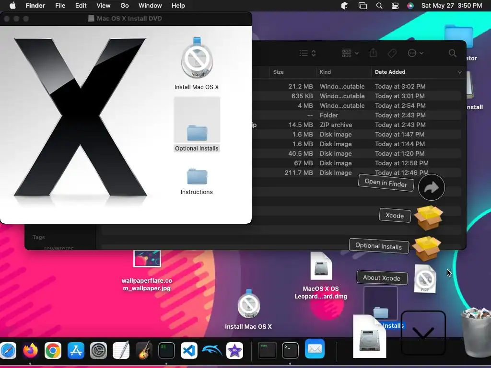491x368 pixels.
Task: Open Control Center in menu bar
Action: (x=395, y=6)
